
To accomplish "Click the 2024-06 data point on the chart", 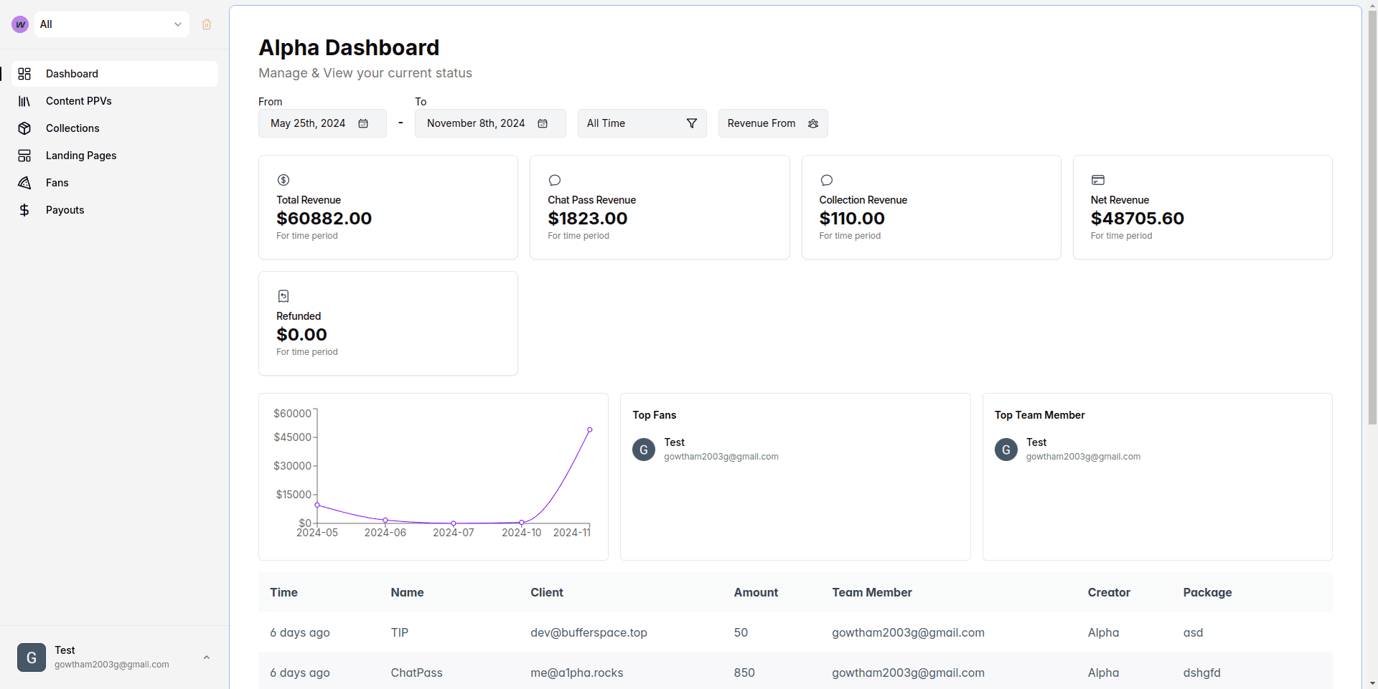I will [385, 521].
